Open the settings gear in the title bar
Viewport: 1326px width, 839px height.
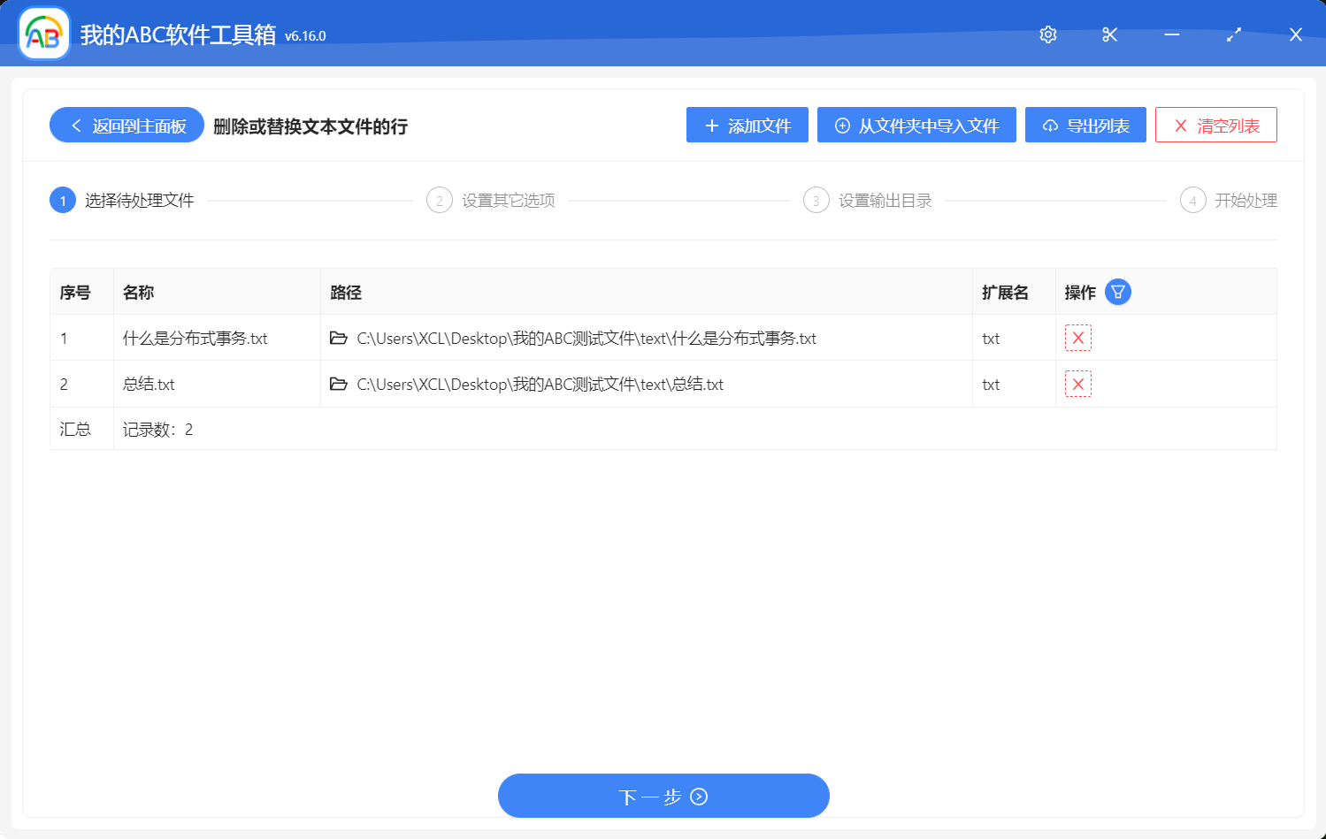1047,34
